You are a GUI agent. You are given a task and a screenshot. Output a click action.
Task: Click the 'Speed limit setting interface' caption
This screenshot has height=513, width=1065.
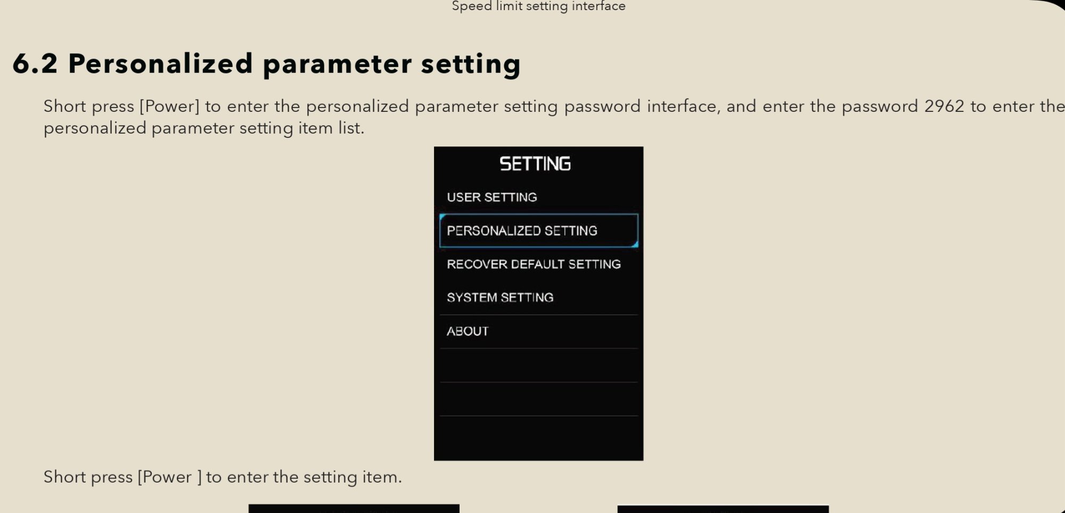click(538, 6)
